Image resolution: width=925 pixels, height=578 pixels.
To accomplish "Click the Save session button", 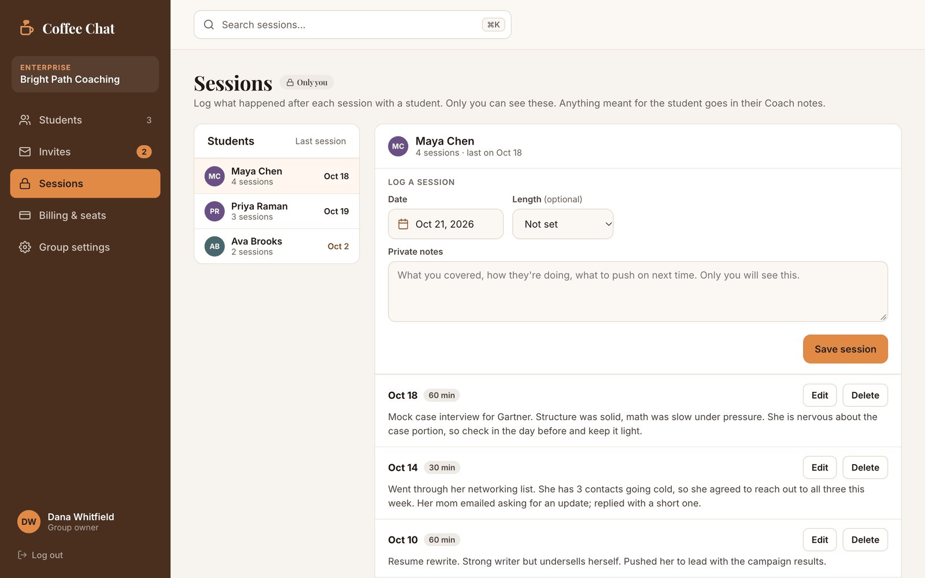I will pyautogui.click(x=845, y=349).
